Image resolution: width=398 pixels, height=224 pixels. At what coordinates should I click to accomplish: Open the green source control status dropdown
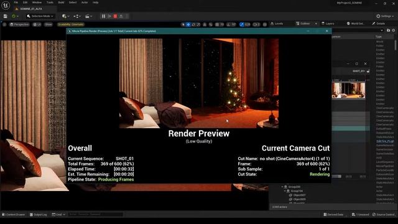click(x=15, y=16)
